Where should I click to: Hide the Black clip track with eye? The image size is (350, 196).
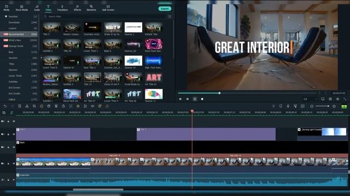pyautogui.click(x=14, y=147)
